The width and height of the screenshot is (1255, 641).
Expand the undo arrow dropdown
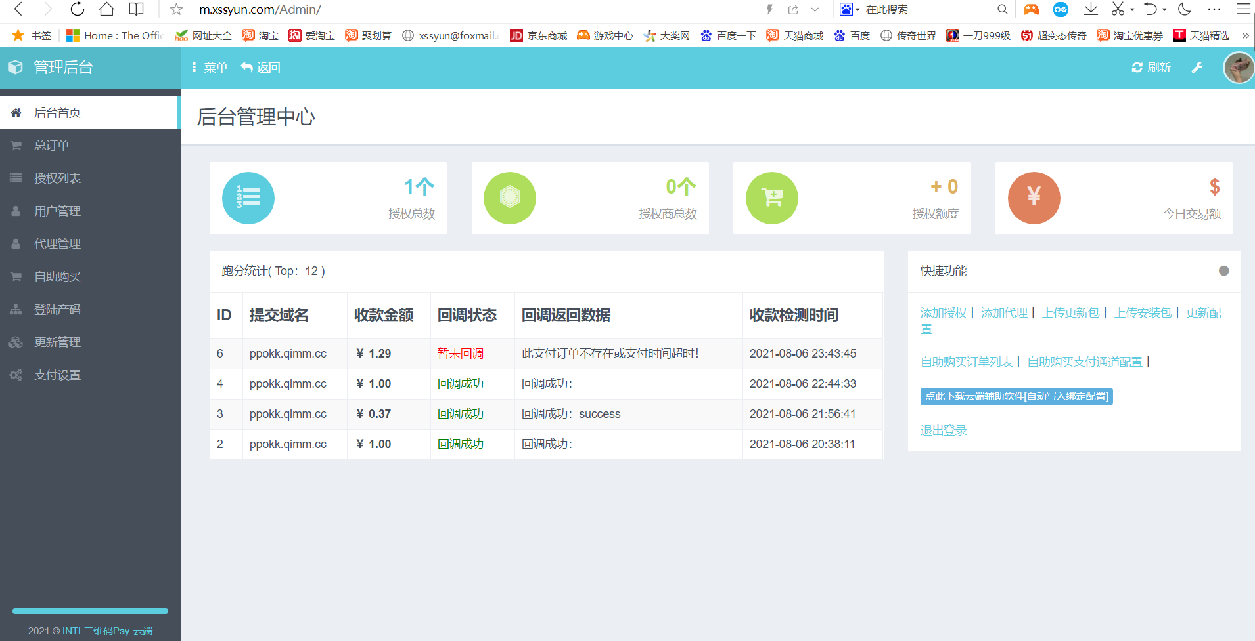[1164, 10]
